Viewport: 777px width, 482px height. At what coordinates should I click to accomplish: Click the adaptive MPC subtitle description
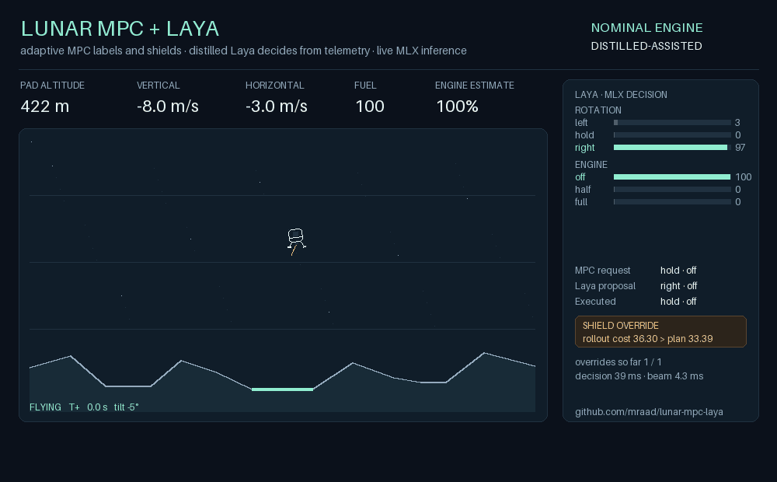pos(243,51)
